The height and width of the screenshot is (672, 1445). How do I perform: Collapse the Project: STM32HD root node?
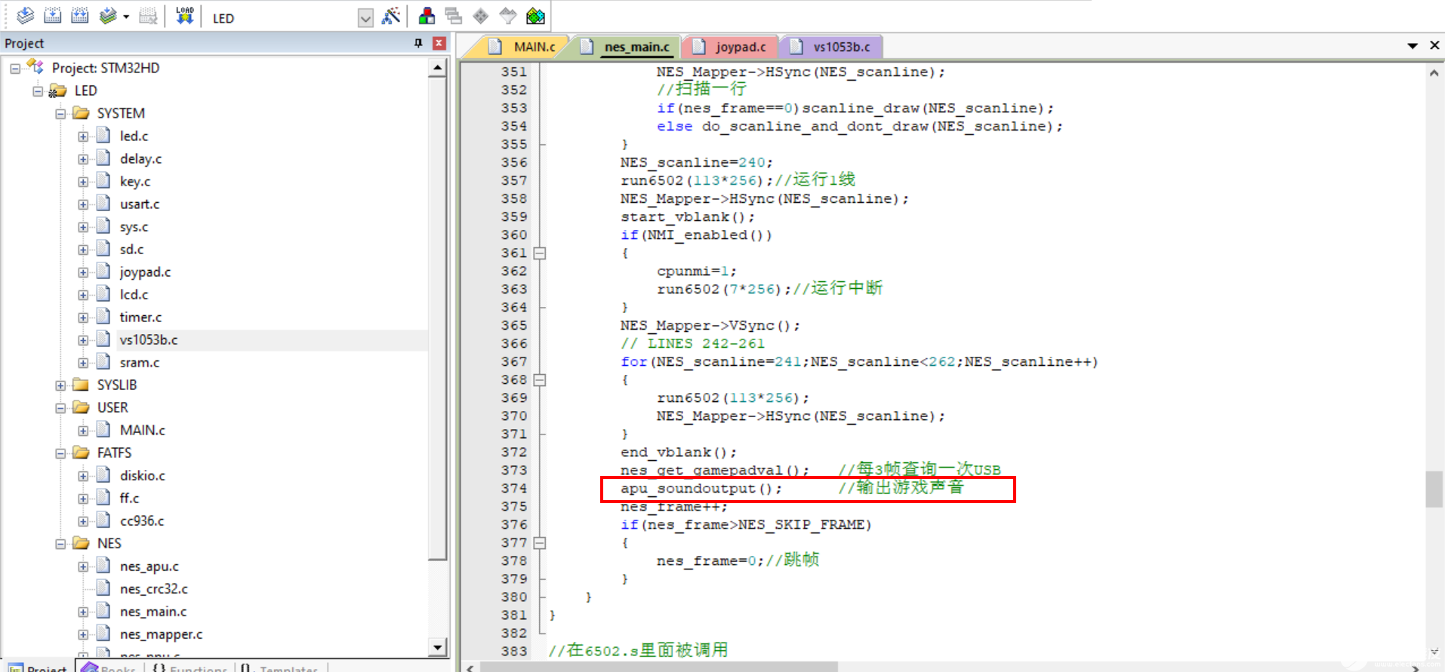(15, 69)
